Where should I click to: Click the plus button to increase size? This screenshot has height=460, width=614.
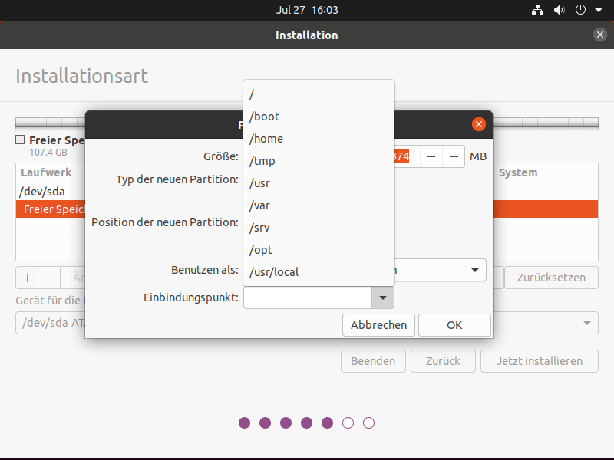(x=454, y=156)
